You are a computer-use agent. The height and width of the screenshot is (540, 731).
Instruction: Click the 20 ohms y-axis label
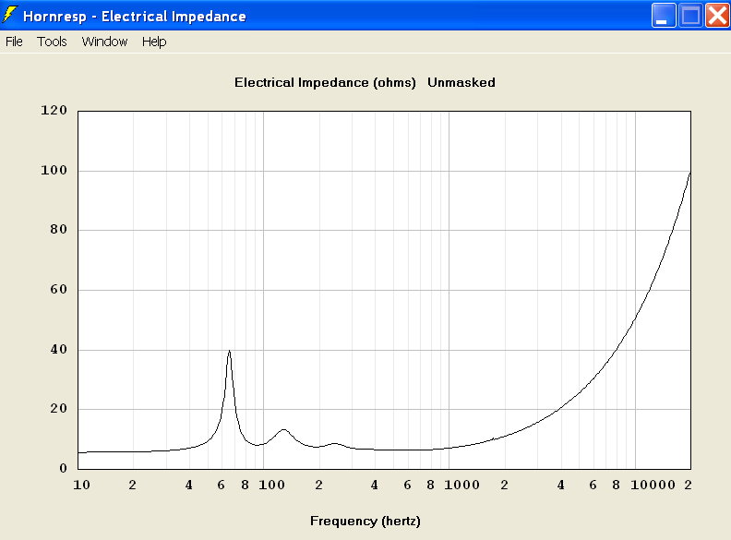coord(59,409)
